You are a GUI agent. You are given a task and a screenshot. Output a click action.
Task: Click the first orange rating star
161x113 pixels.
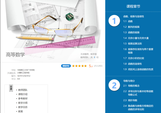click(x=73, y=66)
